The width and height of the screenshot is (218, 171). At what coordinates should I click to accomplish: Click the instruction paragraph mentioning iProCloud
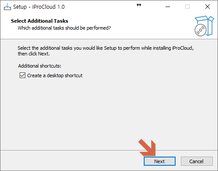tap(106, 51)
